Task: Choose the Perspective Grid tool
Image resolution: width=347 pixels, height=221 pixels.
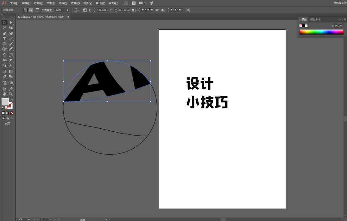Action: pyautogui.click(x=11, y=66)
